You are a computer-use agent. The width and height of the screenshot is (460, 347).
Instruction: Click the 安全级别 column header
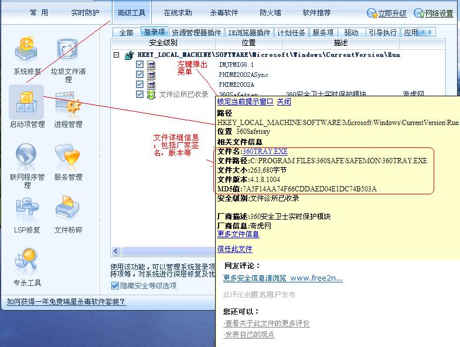(163, 43)
